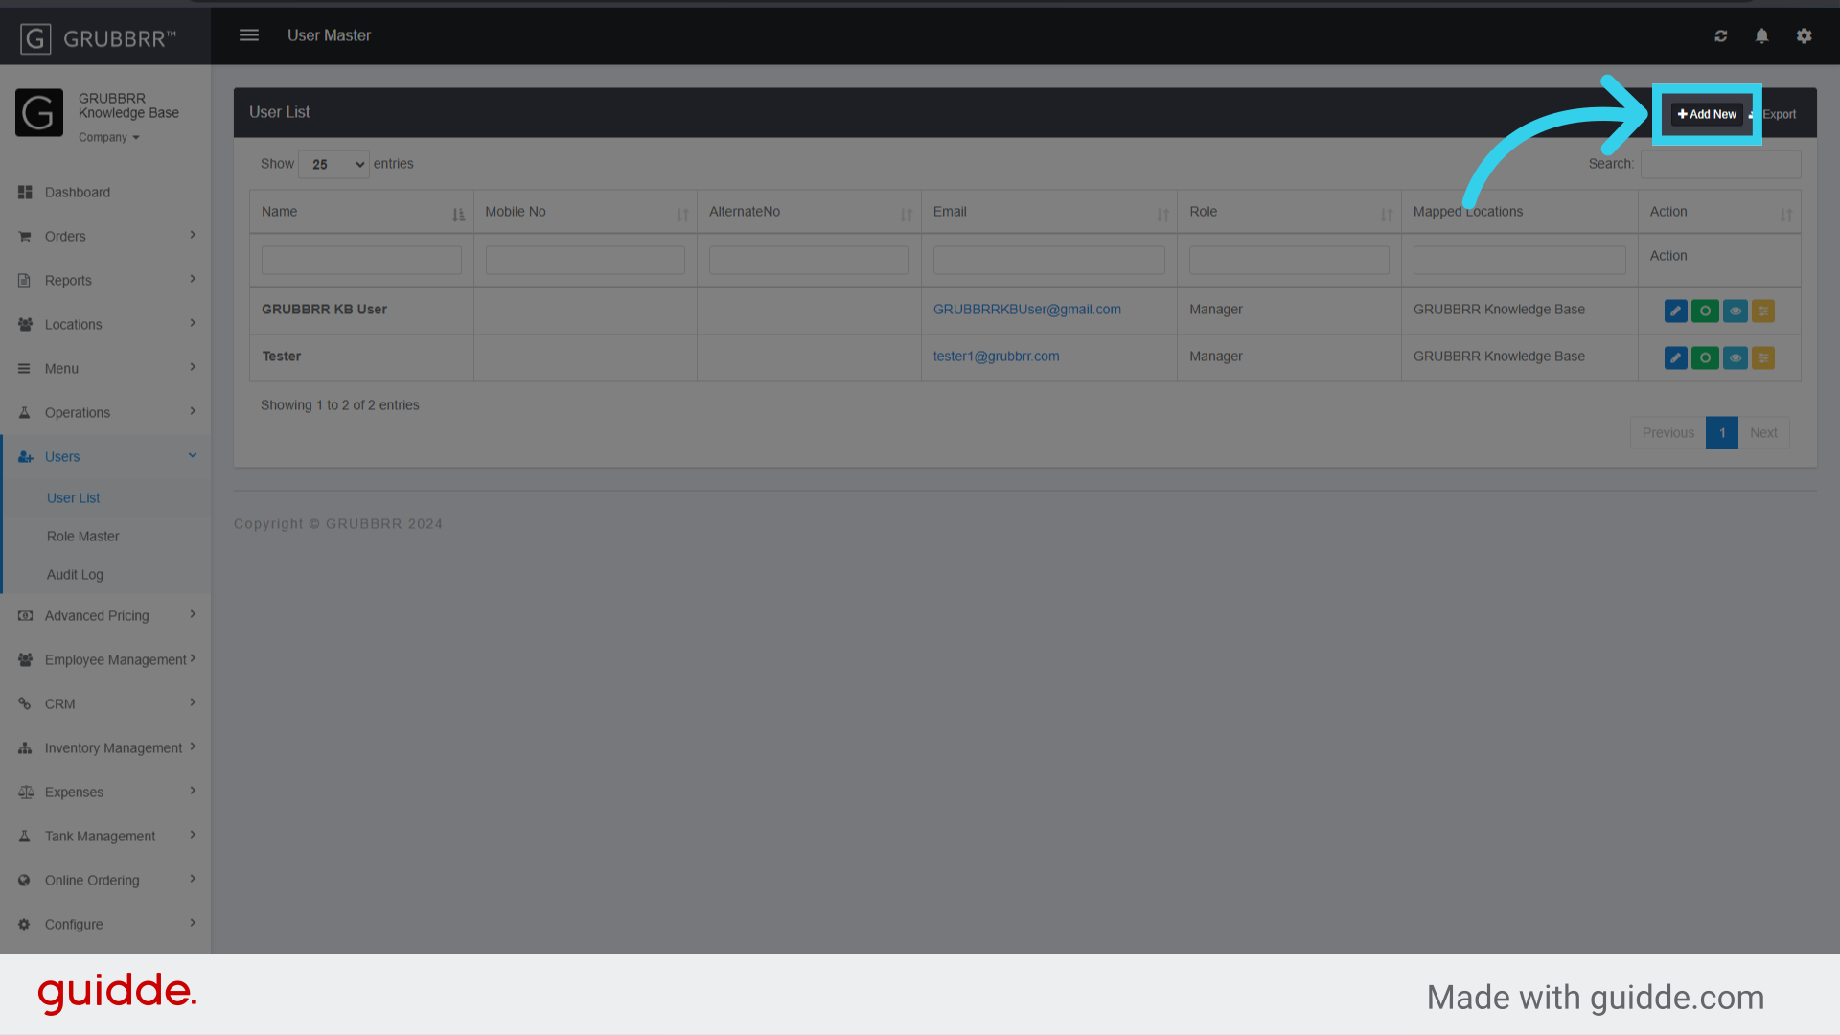The width and height of the screenshot is (1840, 1035).
Task: Click yellow settings icon for Tester
Action: [1763, 357]
